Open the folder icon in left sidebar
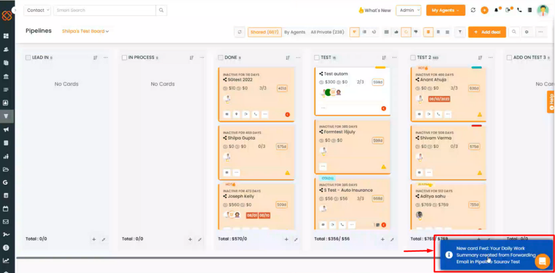Image resolution: width=555 pixels, height=273 pixels. tap(5, 170)
